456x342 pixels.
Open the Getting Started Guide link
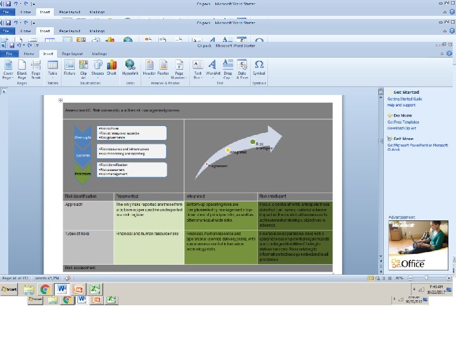click(405, 99)
